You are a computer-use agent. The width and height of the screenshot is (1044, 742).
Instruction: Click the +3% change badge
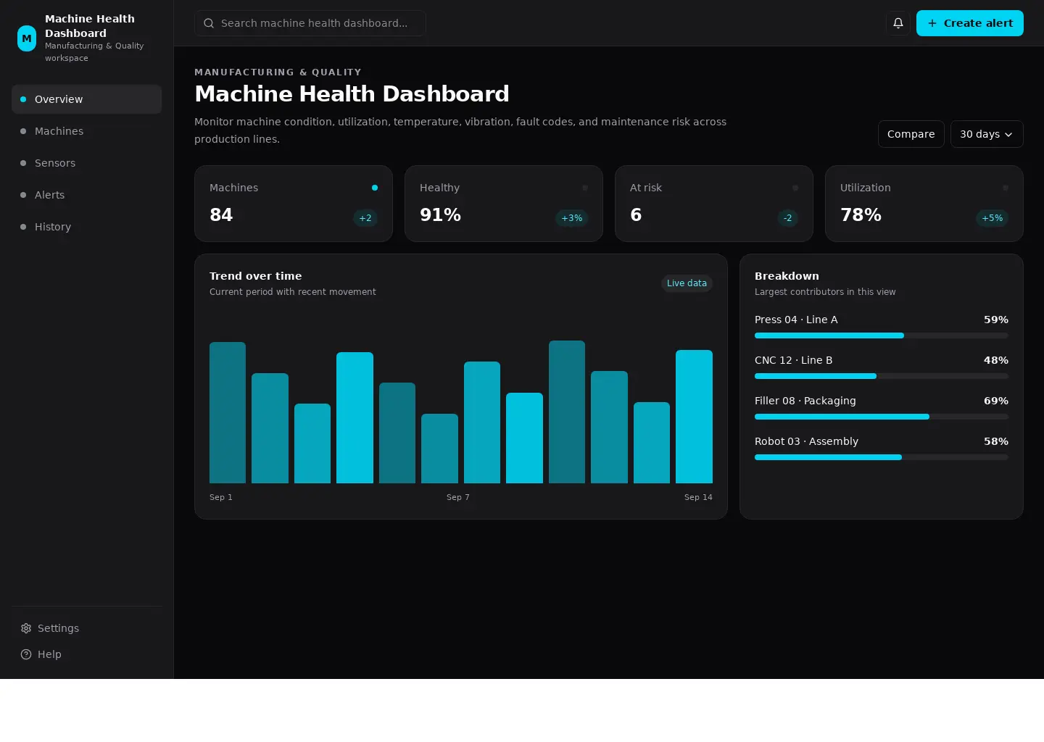click(x=571, y=218)
